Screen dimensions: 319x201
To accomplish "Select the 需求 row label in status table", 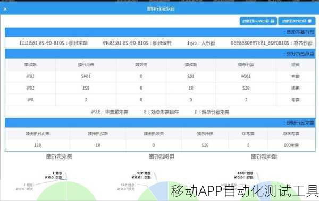I will pos(296,100).
